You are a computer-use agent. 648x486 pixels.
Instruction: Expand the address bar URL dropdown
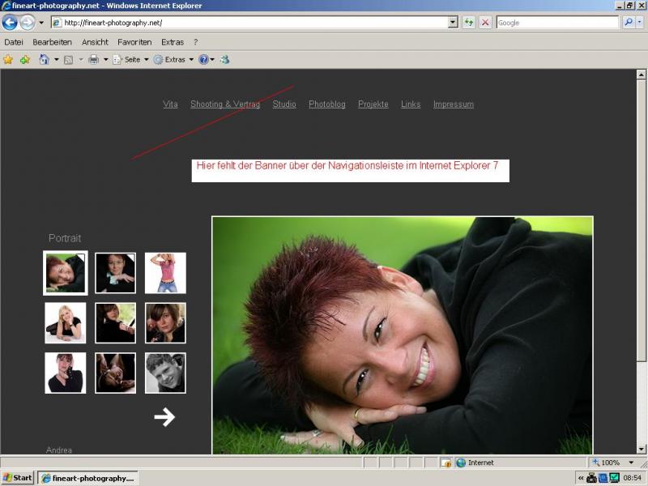453,23
